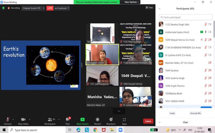Click the Unmute Me button
The height and width of the screenshot is (133, 215).
click(x=195, y=113)
